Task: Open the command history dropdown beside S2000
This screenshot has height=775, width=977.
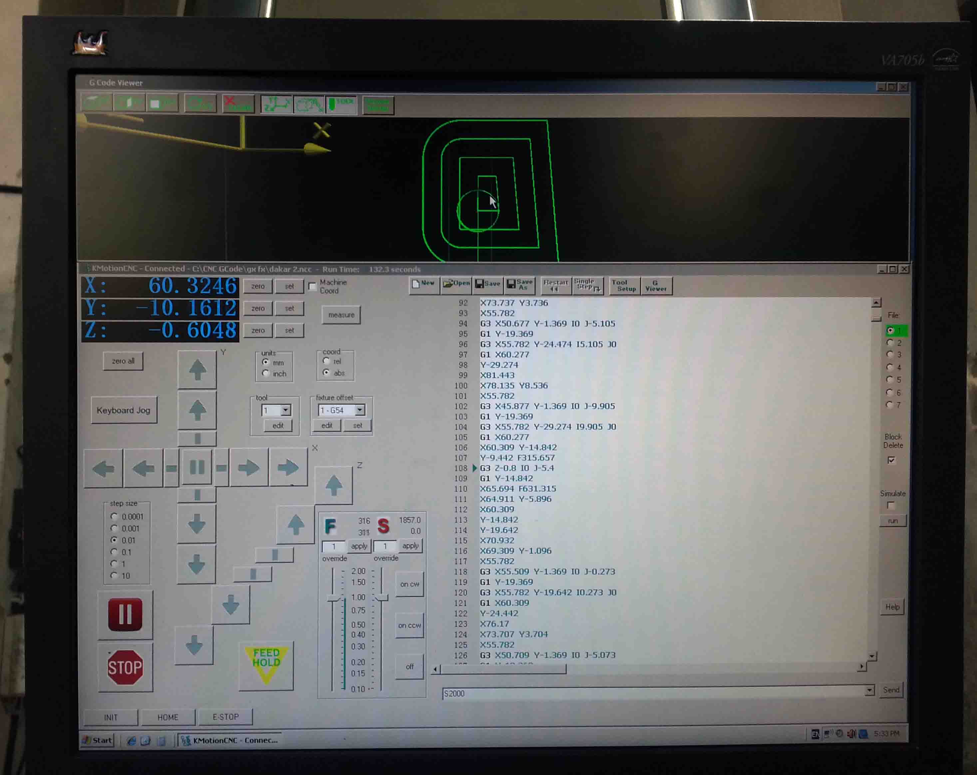Action: click(x=869, y=690)
